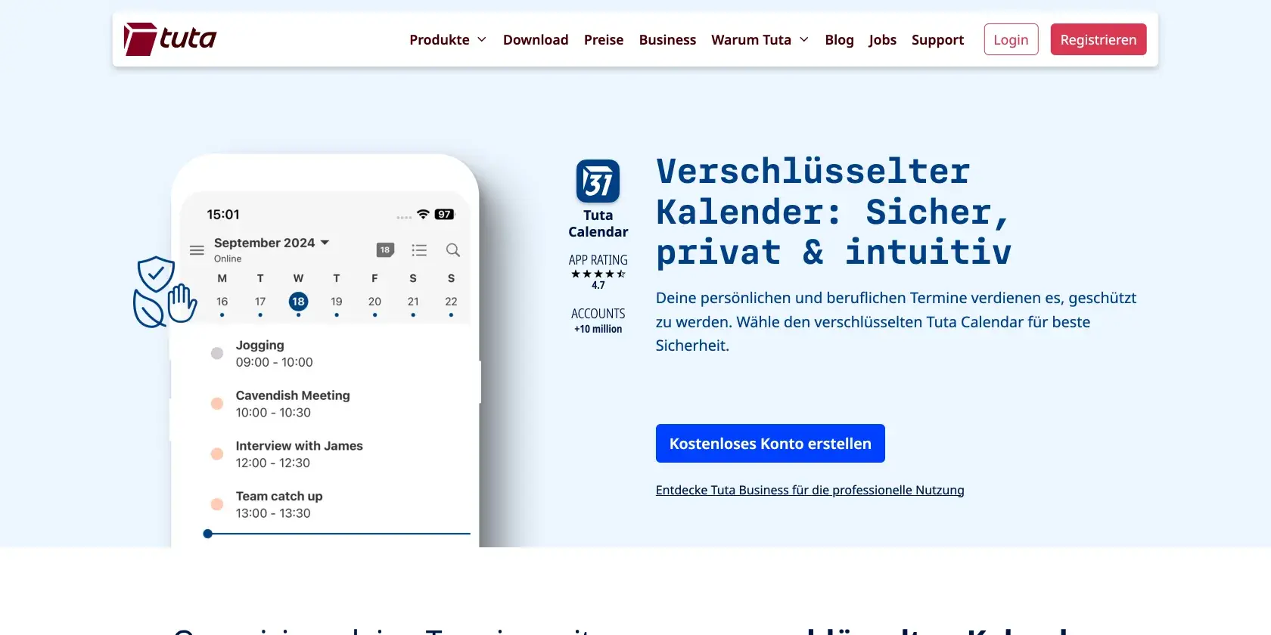The width and height of the screenshot is (1271, 635).
Task: Click the Registrieren button
Action: [x=1099, y=39]
